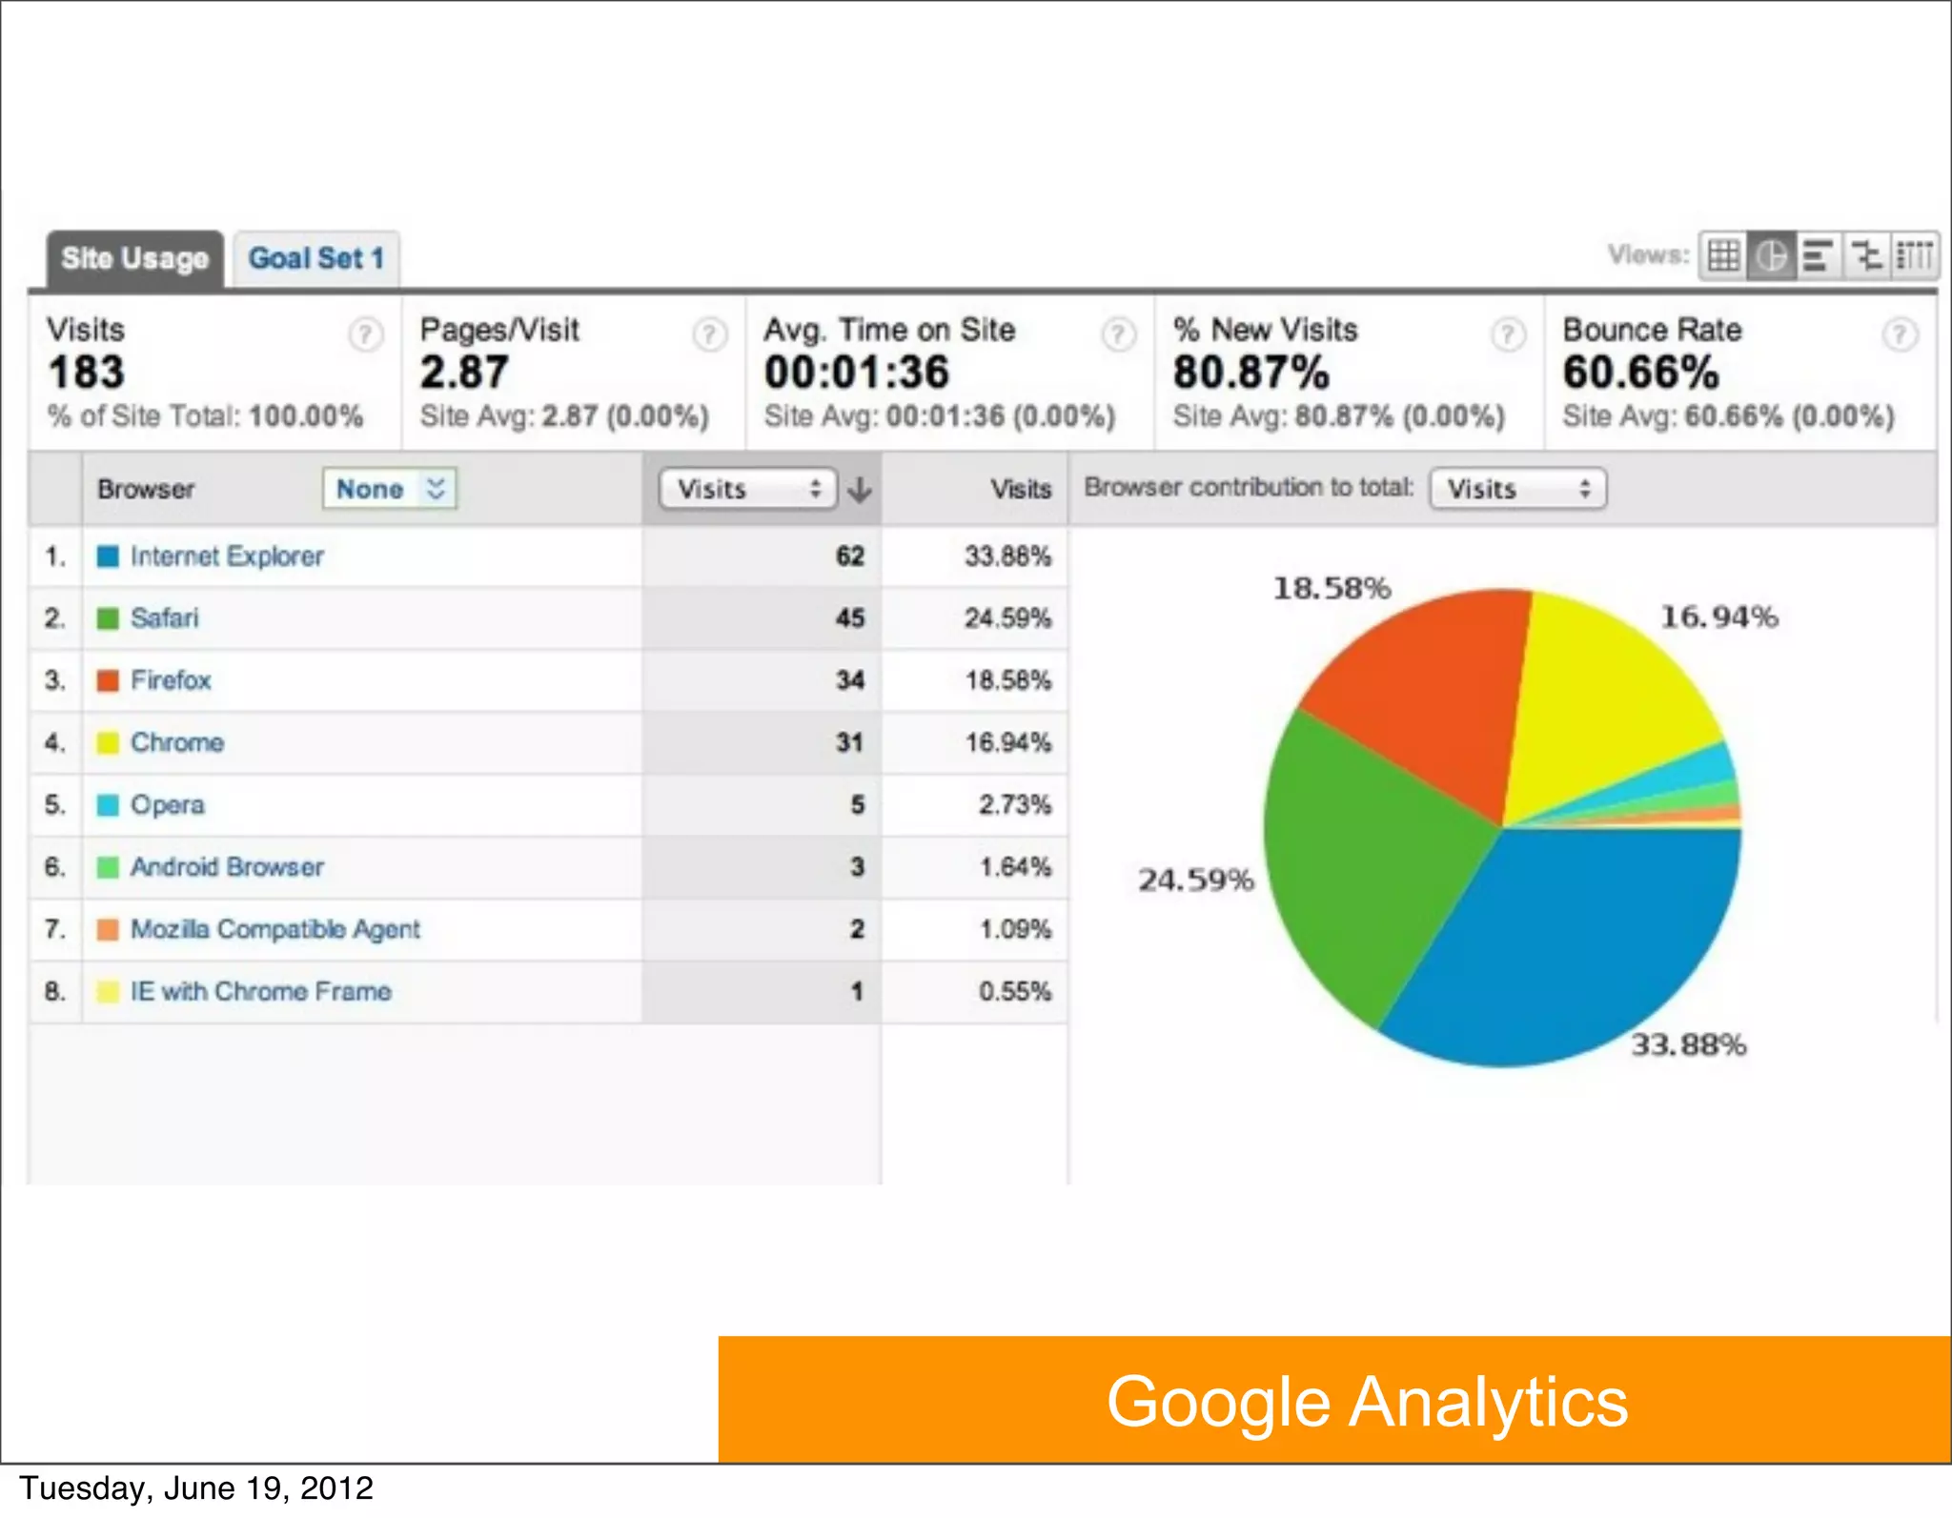The image size is (1952, 1518).
Task: Click help icon next to Avg. Time on Site
Action: click(1118, 334)
